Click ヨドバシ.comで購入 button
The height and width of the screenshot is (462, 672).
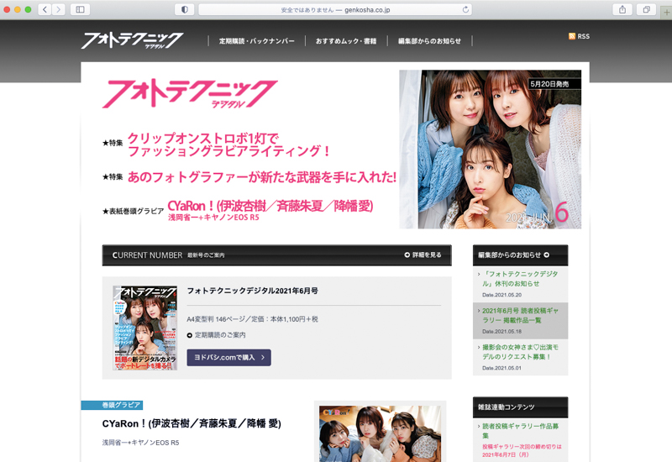[228, 358]
